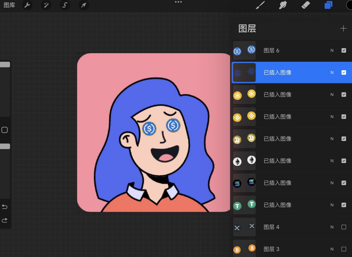352x257 pixels.
Task: Hide the Solana image layer
Action: [x=344, y=183]
